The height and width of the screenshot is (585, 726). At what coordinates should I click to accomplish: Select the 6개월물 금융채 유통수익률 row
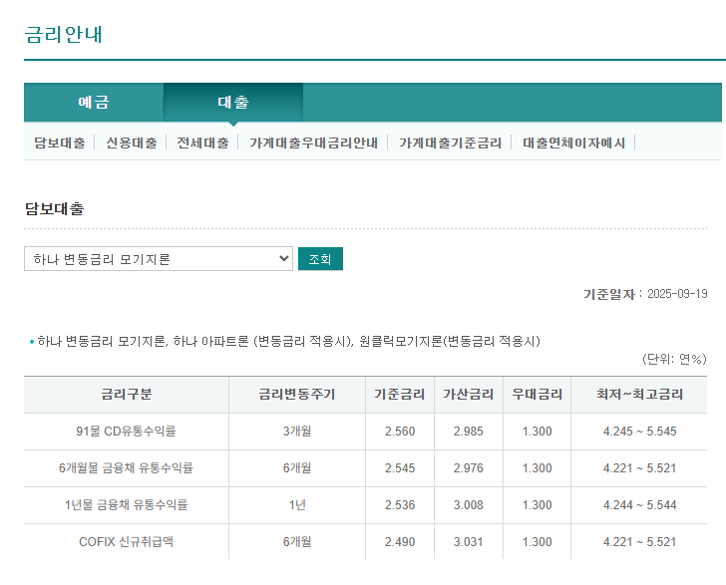[x=127, y=468]
